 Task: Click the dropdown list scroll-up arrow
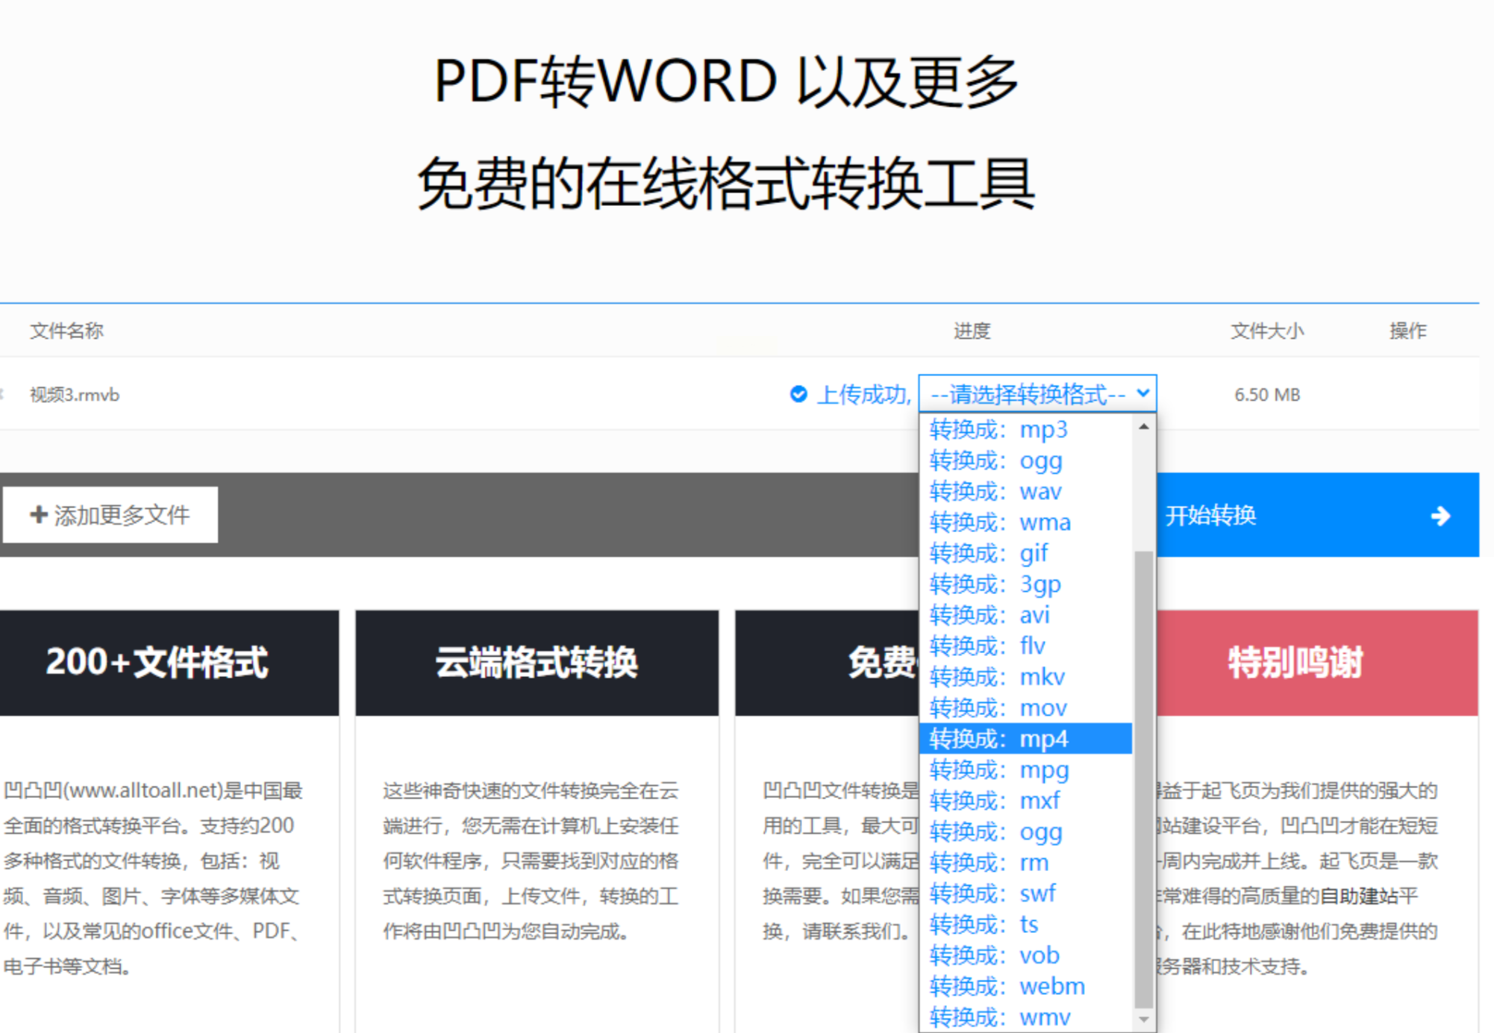coord(1143,427)
